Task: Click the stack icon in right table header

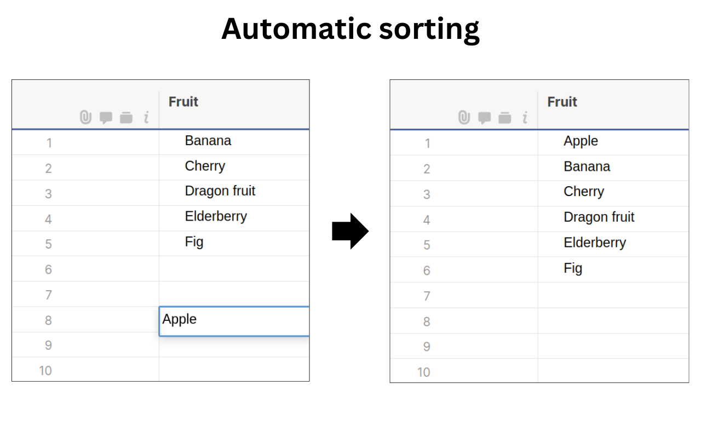Action: (x=505, y=117)
